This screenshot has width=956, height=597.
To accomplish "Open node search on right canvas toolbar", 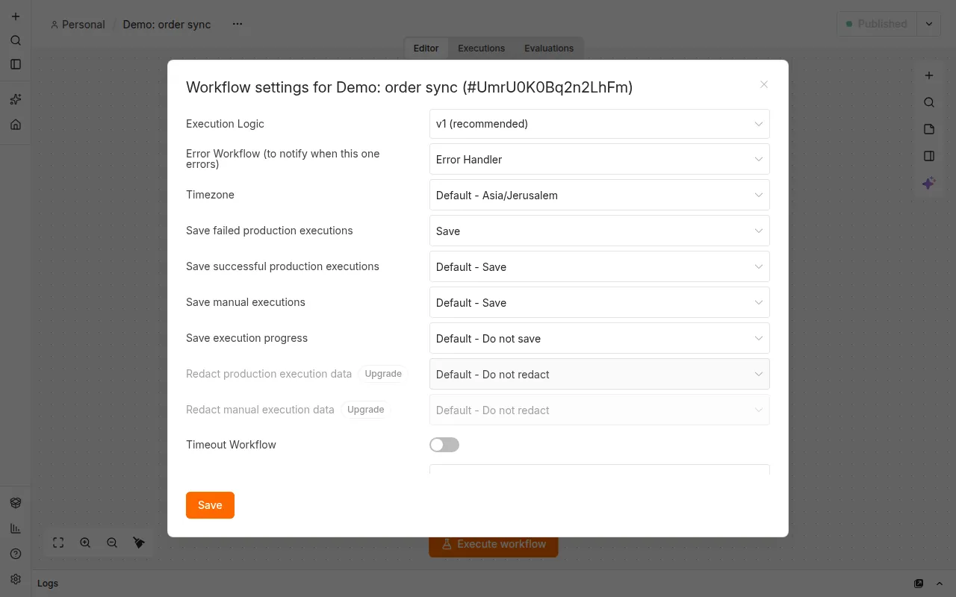I will click(x=929, y=102).
